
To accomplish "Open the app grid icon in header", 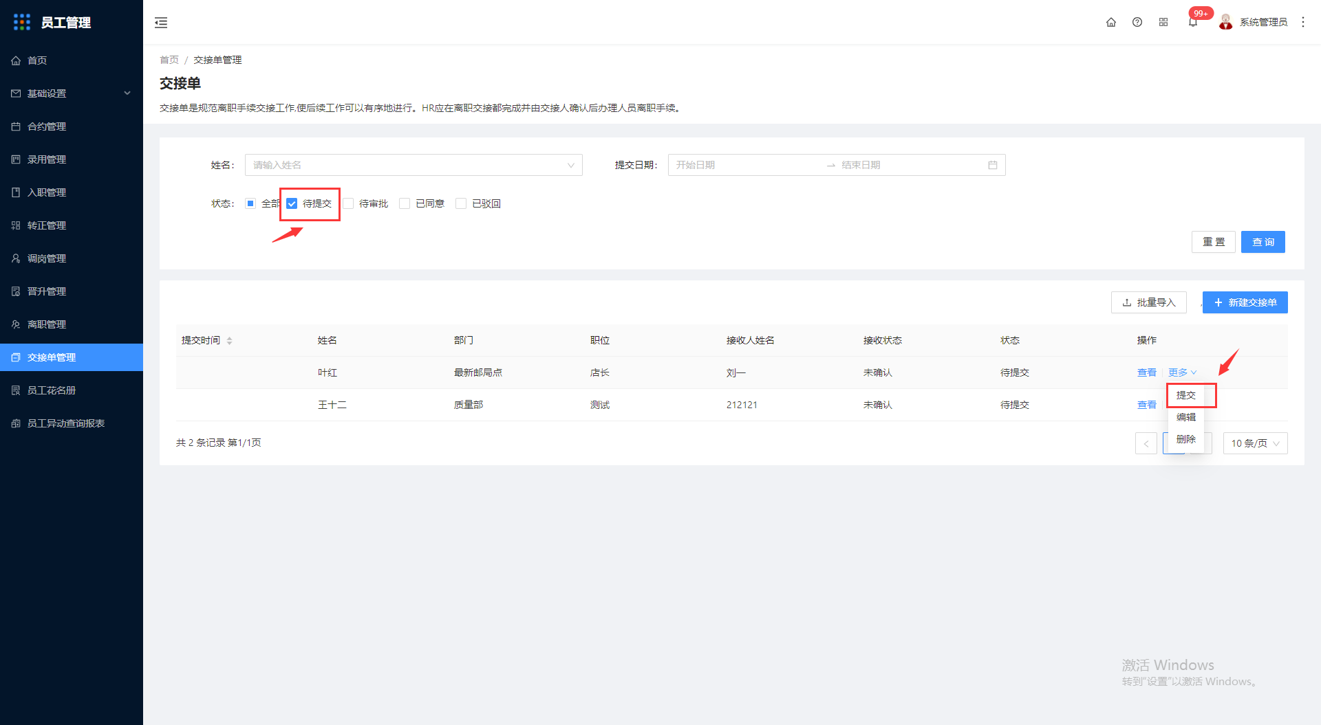I will coord(1163,22).
